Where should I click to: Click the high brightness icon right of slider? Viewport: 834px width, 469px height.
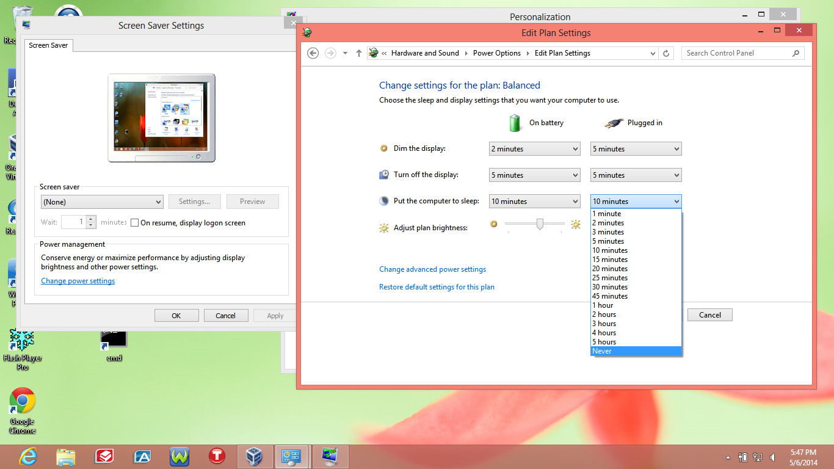(x=575, y=224)
